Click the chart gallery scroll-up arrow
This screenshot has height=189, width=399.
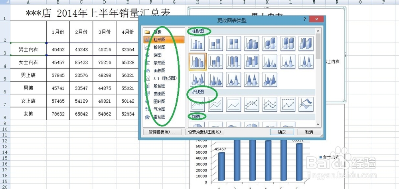(x=318, y=31)
